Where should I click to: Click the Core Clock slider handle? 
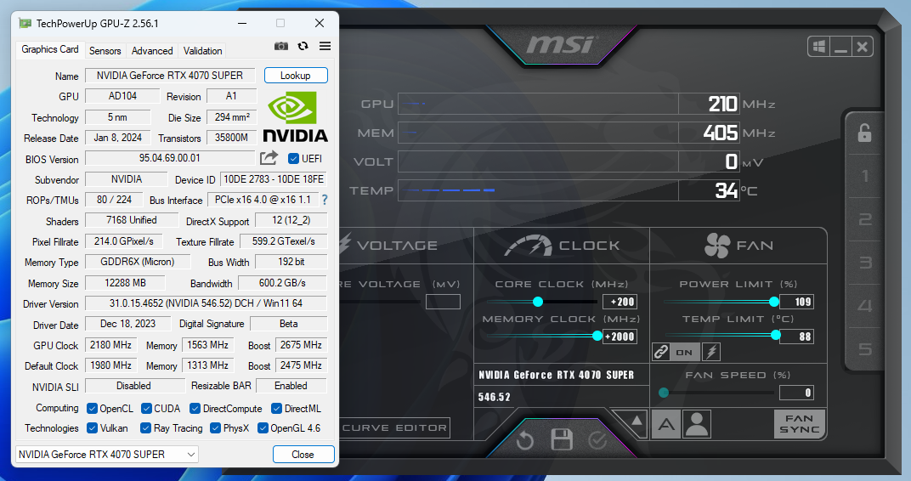click(538, 302)
